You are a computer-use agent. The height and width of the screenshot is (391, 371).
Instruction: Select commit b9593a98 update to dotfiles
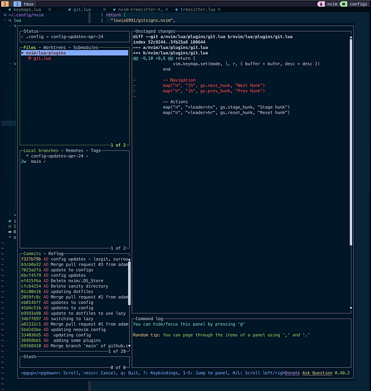pos(74,313)
